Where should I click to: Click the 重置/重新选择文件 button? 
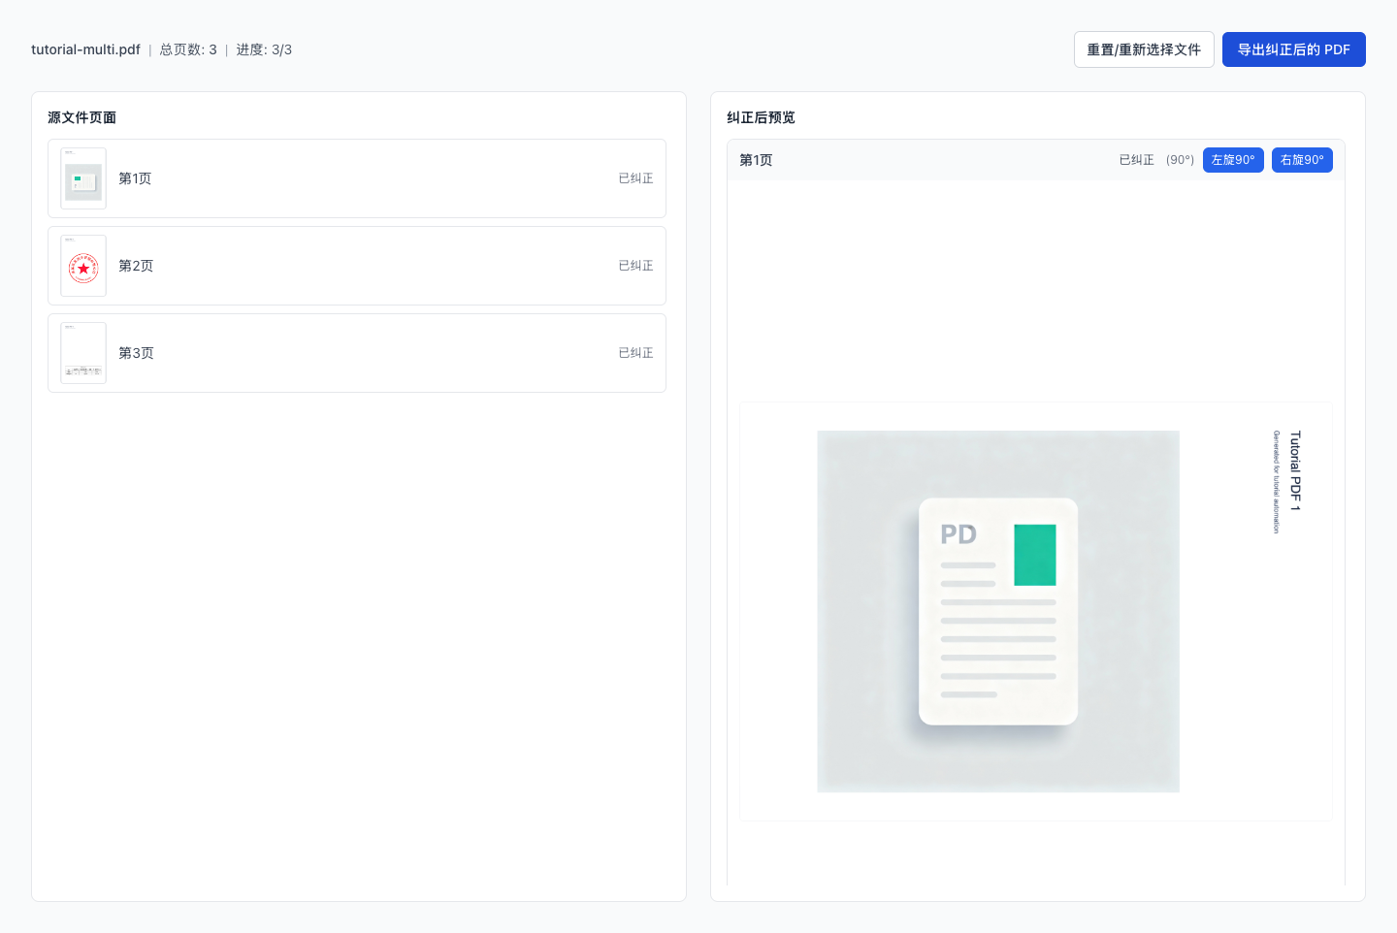1143,49
